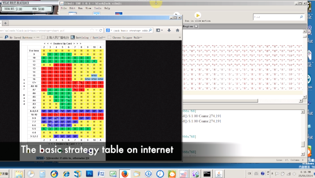Click the Sikuli Find magnifier icon

301,17
